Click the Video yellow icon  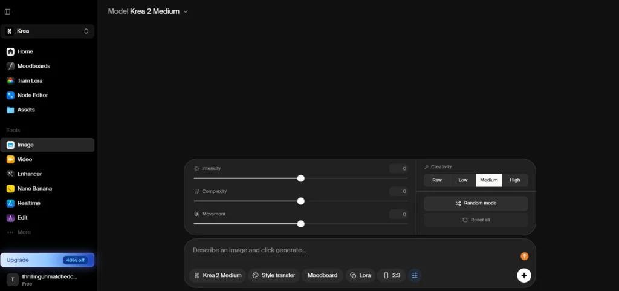click(x=10, y=160)
